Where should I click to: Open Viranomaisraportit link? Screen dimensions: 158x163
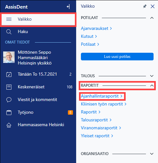point(101,128)
